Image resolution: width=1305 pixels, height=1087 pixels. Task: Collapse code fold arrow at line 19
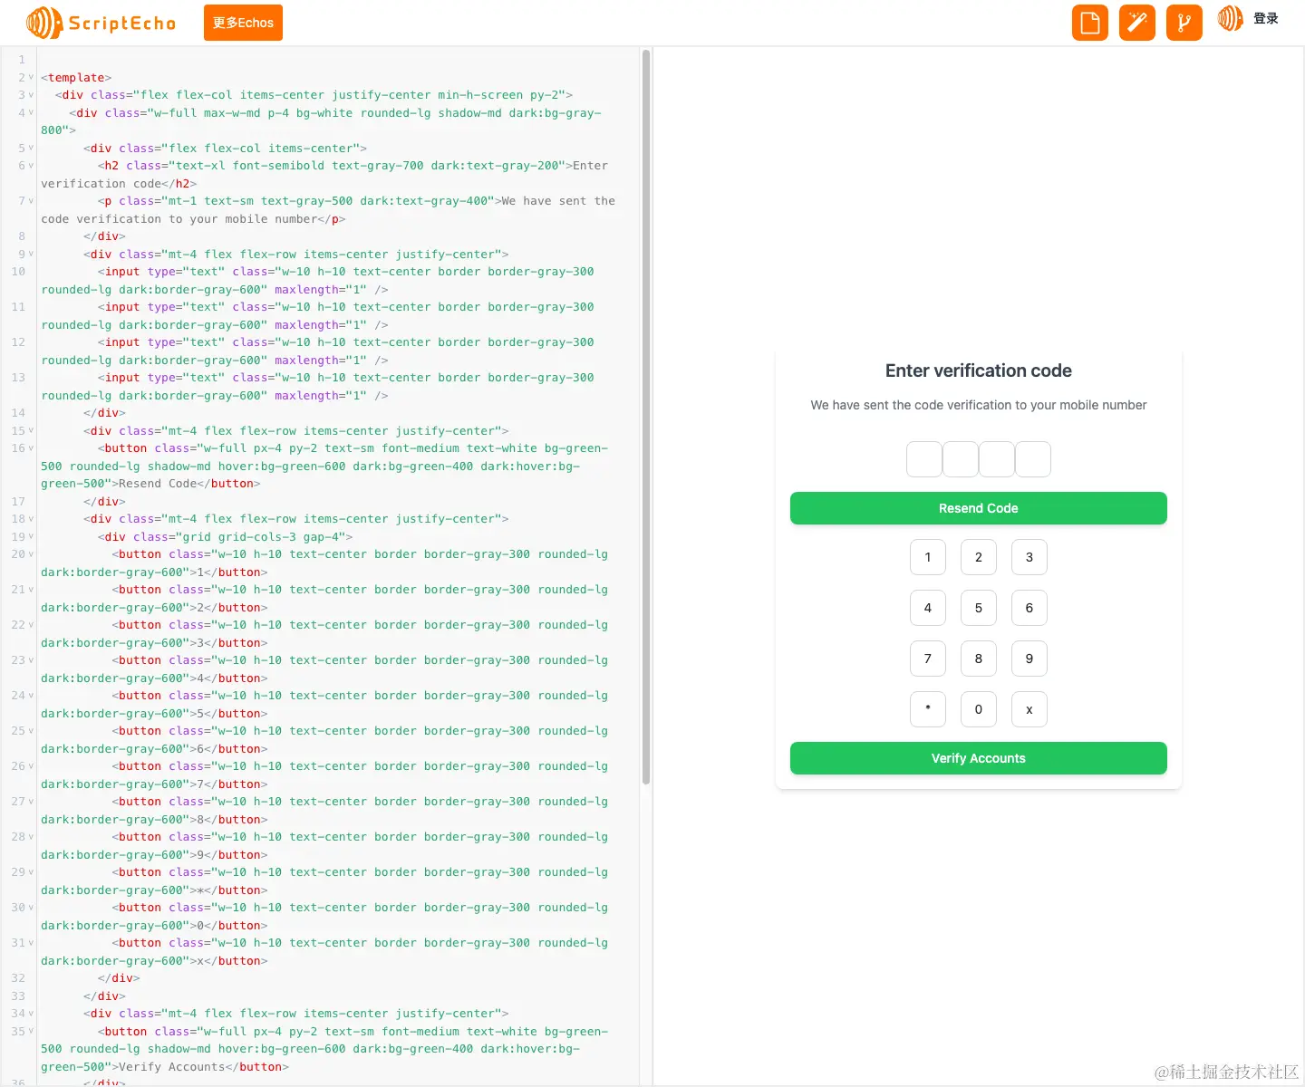tap(31, 537)
